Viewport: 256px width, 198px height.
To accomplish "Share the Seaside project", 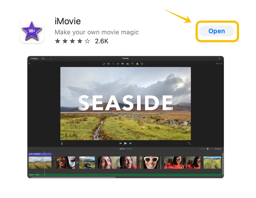I will pos(219,58).
